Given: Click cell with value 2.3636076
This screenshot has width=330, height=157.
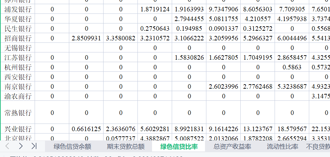Looking at the screenshot, I should [x=121, y=129].
